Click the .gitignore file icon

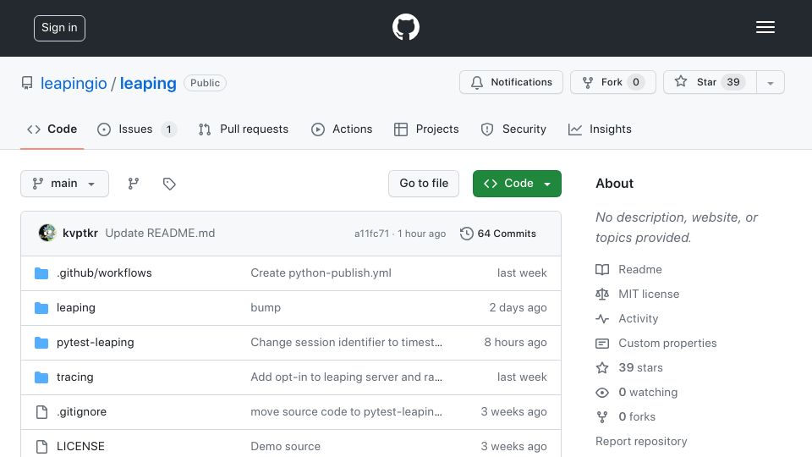(41, 412)
